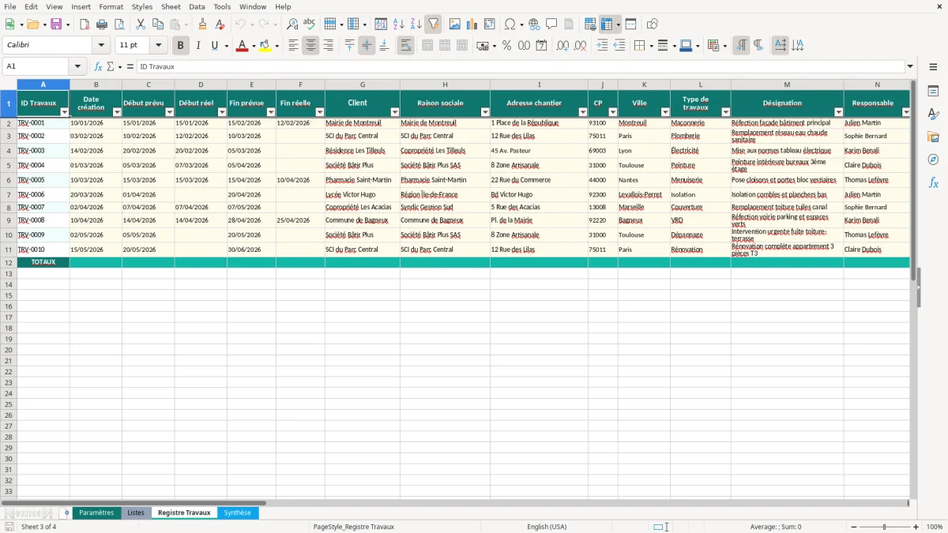This screenshot has width=948, height=533.
Task: Expand the formula bar
Action: coord(910,66)
